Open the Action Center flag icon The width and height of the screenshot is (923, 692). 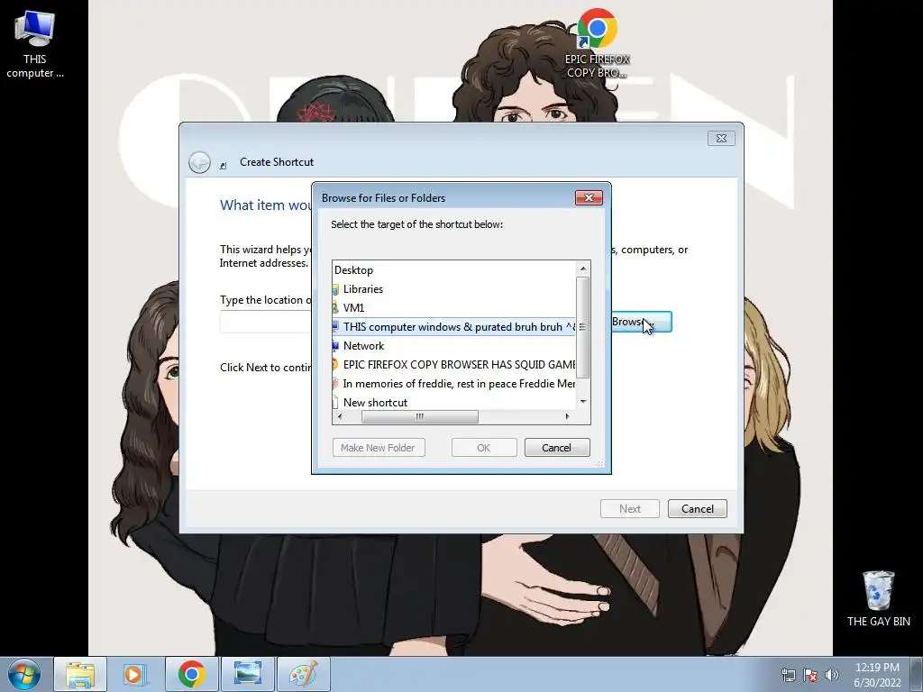[x=810, y=675]
